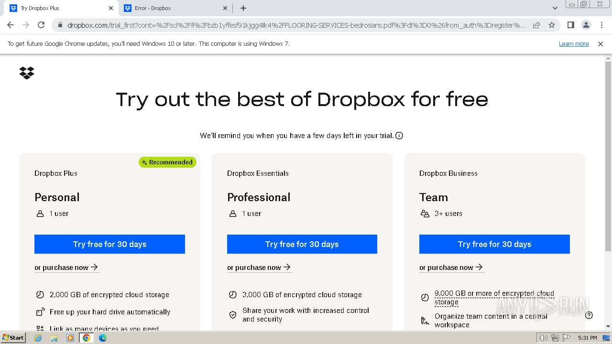Open Microsoft Edge from the taskbar

tap(102, 338)
